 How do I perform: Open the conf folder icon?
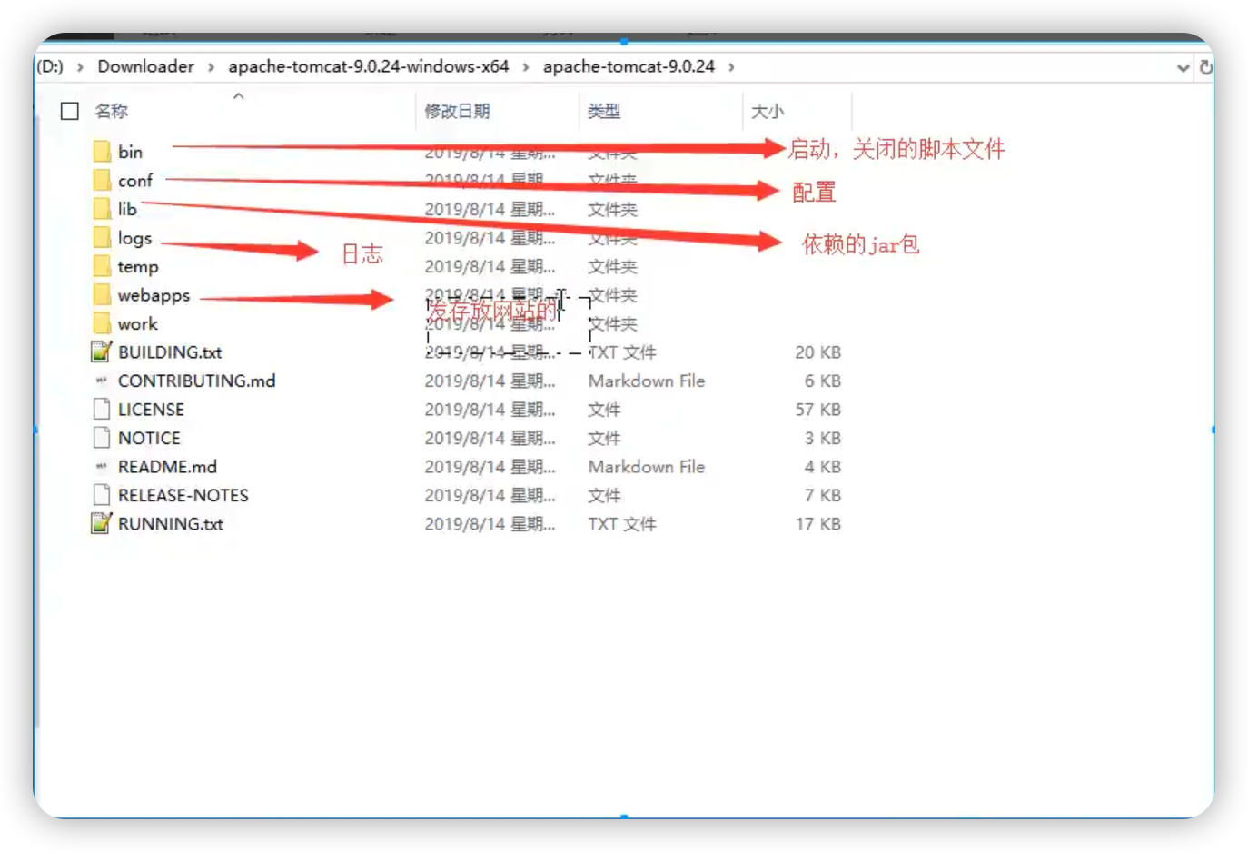pyautogui.click(x=102, y=181)
